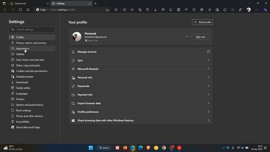This screenshot has height=152, width=270.
Task: Open more options ellipsis for Personal profile
Action: (x=187, y=37)
